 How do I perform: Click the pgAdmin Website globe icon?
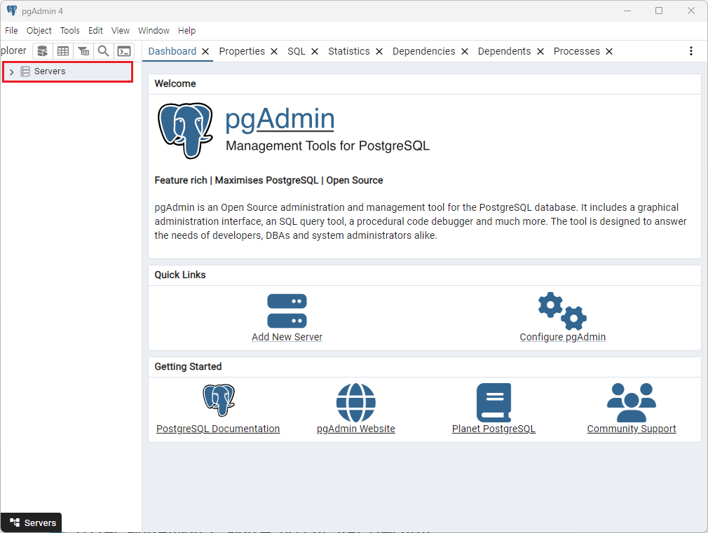tap(356, 403)
